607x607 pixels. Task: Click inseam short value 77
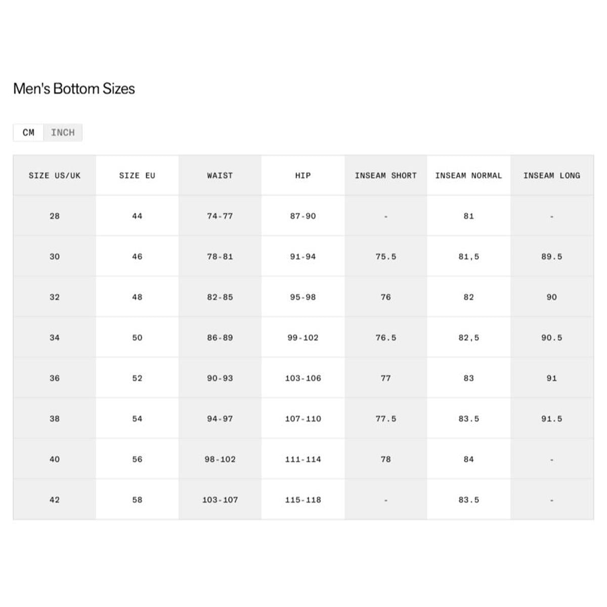(x=386, y=378)
